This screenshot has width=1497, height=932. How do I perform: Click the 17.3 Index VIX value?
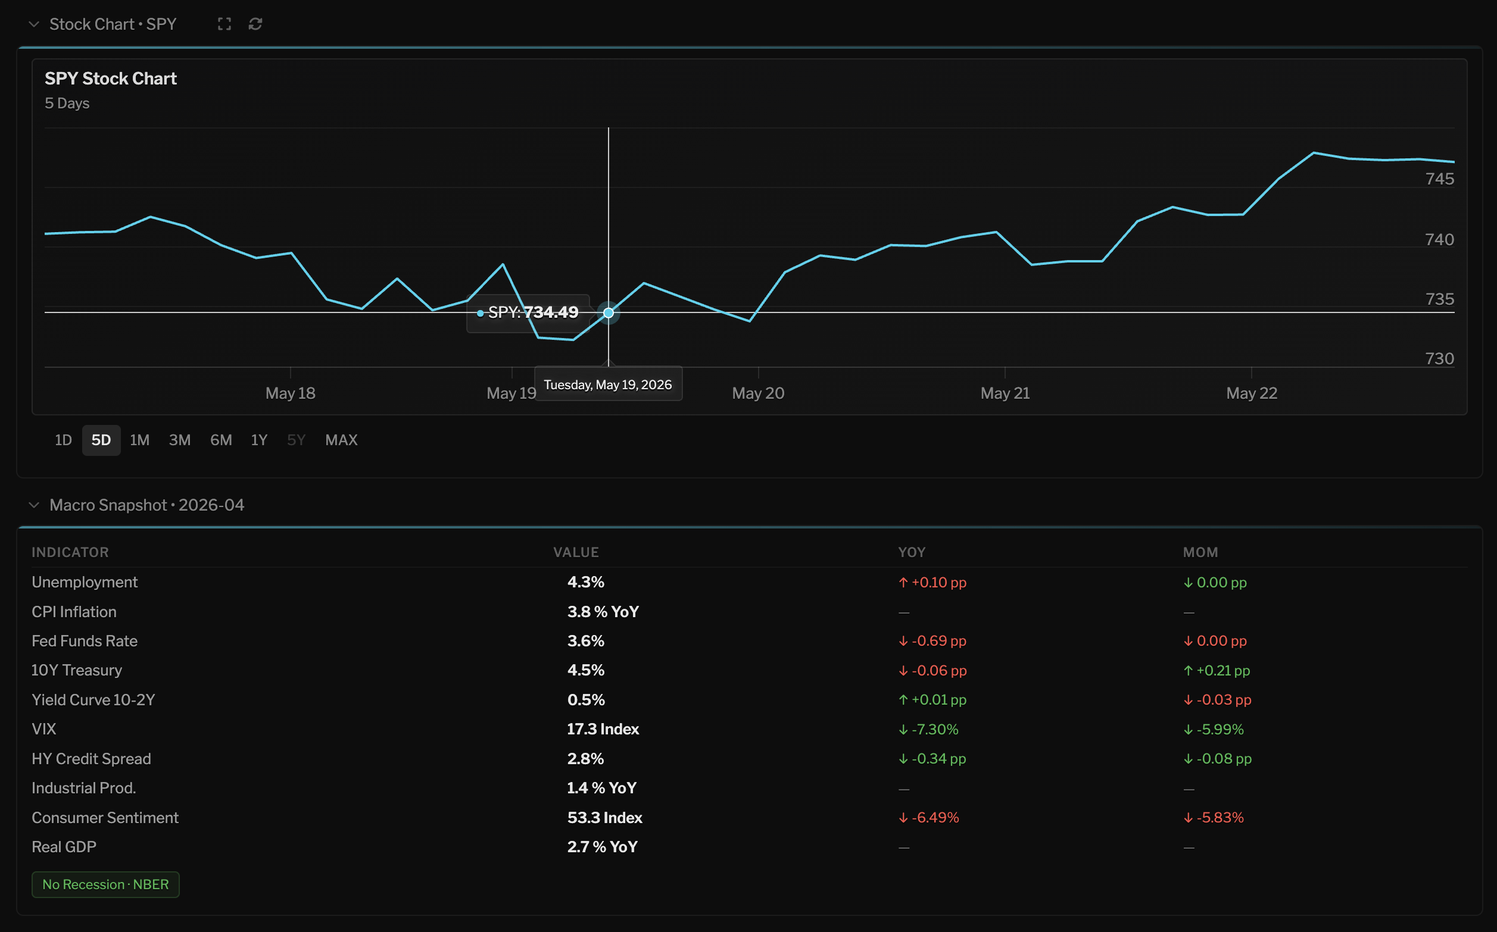coord(603,729)
